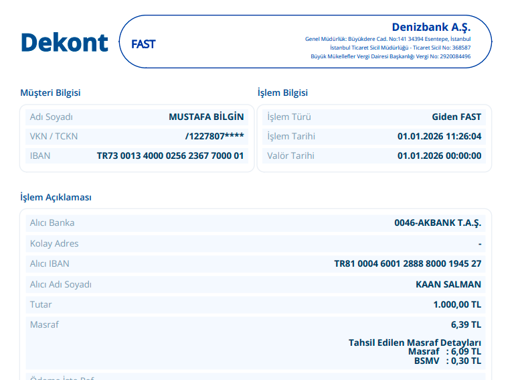Select the 0046-AKBANK T.A.Ş. value
This screenshot has height=380, width=516.
click(x=438, y=223)
